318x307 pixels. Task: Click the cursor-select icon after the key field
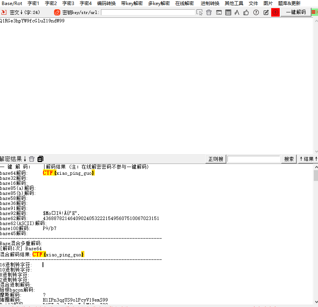point(200,12)
